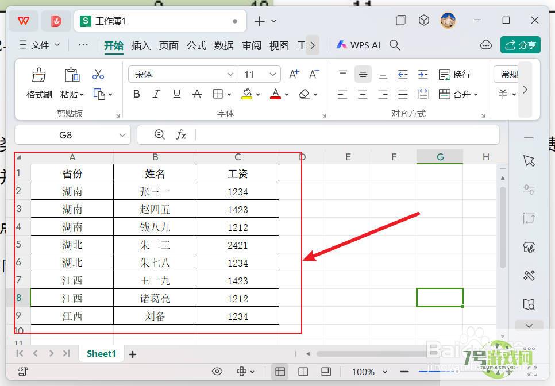Open the font color dropdown arrow

click(287, 94)
